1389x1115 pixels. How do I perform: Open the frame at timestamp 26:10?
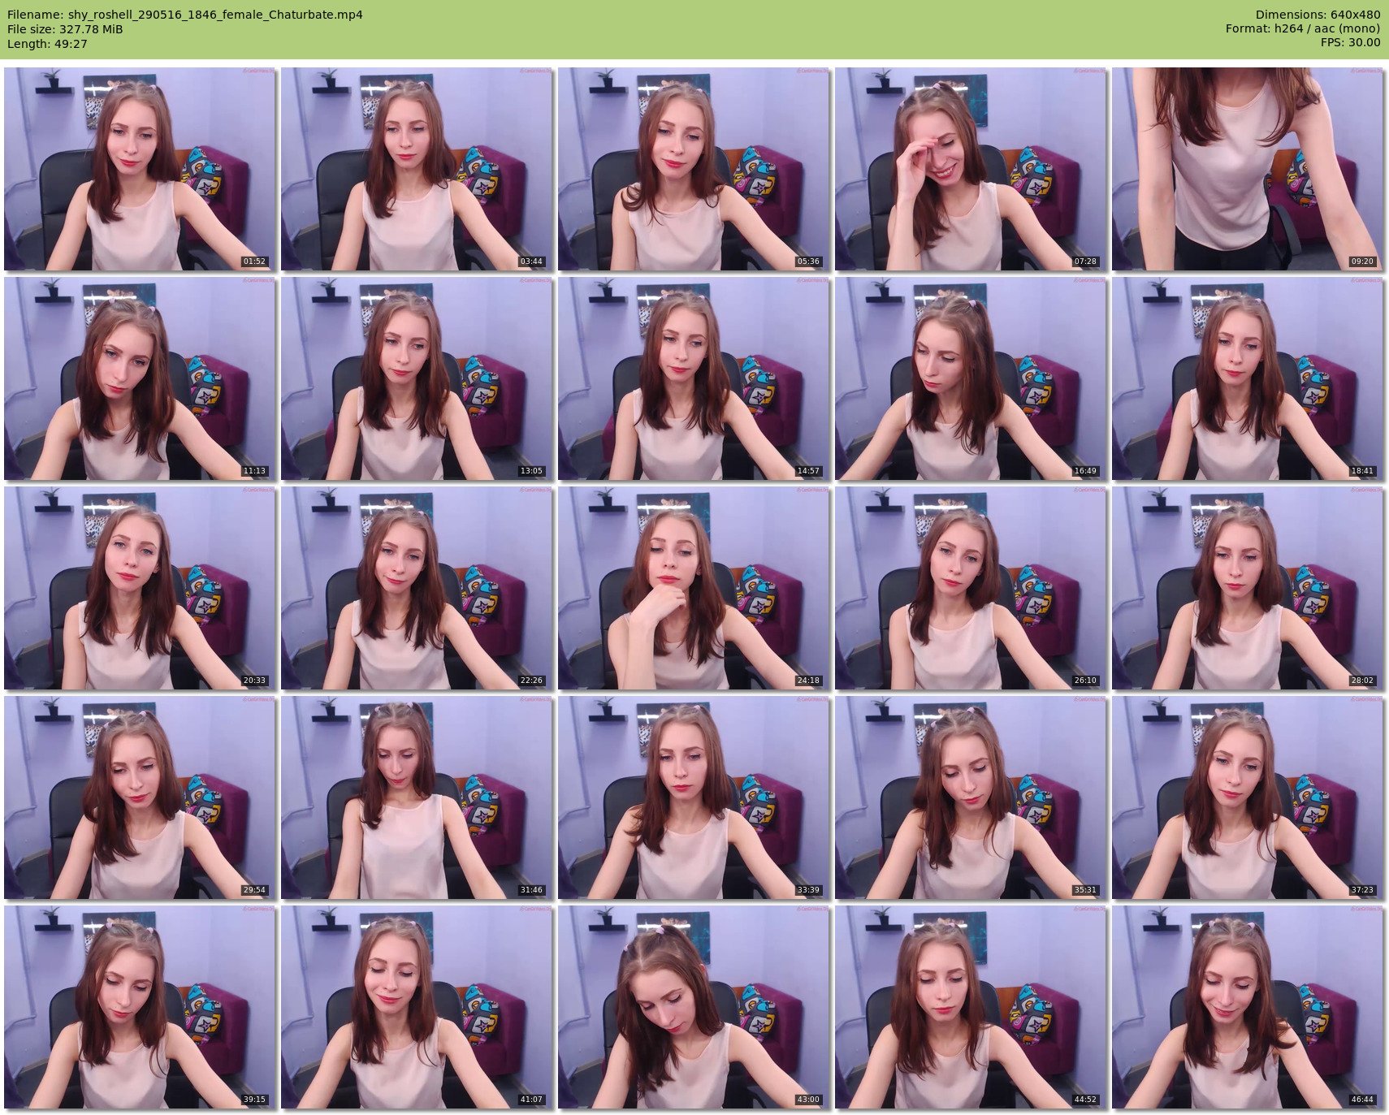(x=970, y=588)
